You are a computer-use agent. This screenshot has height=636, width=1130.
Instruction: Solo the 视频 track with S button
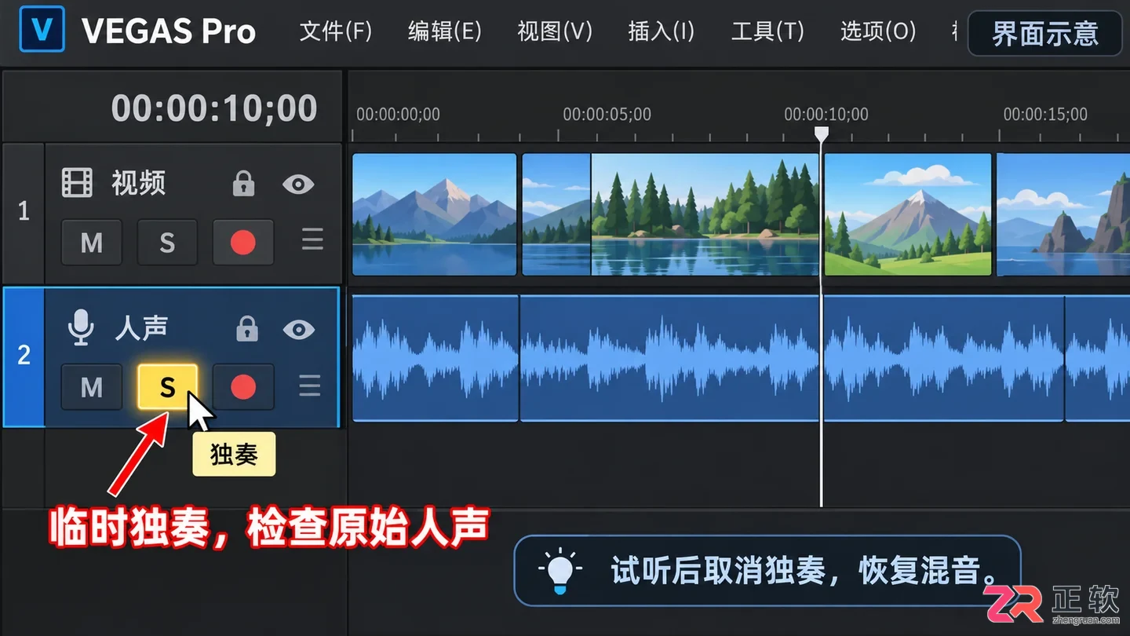(167, 243)
